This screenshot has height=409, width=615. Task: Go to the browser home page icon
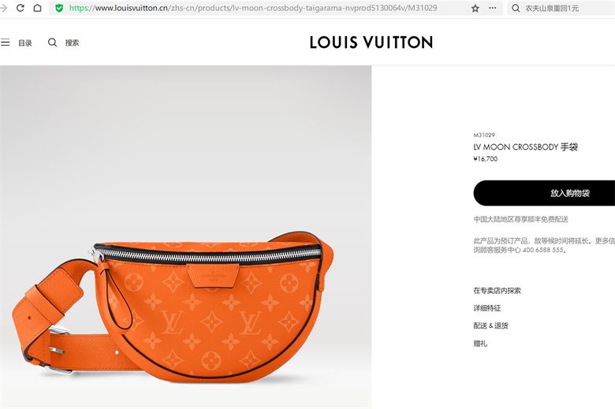pyautogui.click(x=37, y=8)
